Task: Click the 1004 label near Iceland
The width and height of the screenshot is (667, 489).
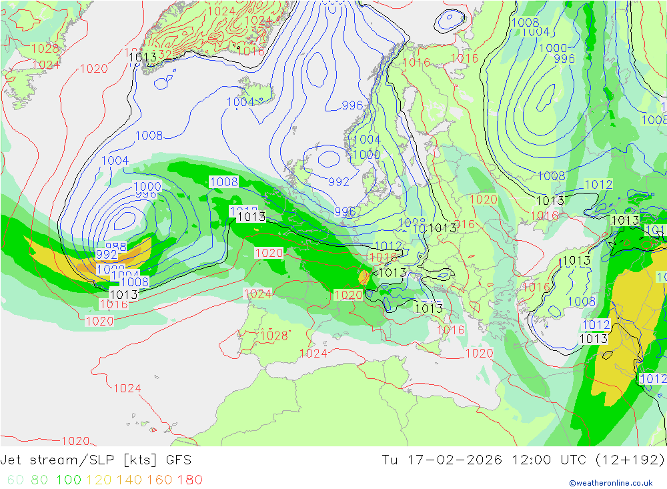Action: click(x=240, y=101)
